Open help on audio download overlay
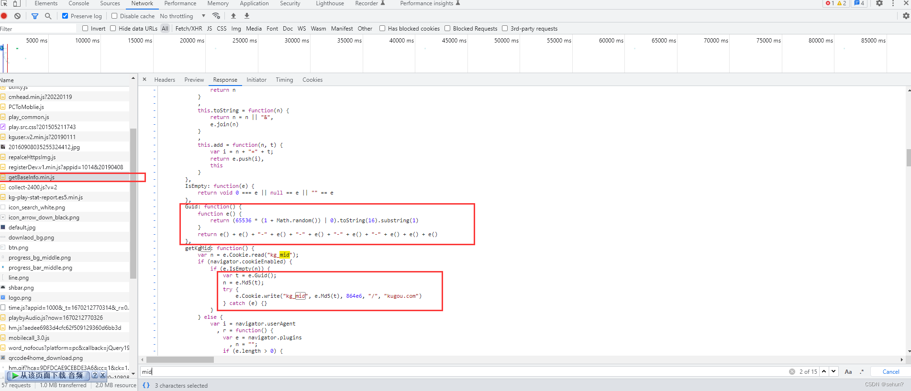 pyautogui.click(x=95, y=376)
